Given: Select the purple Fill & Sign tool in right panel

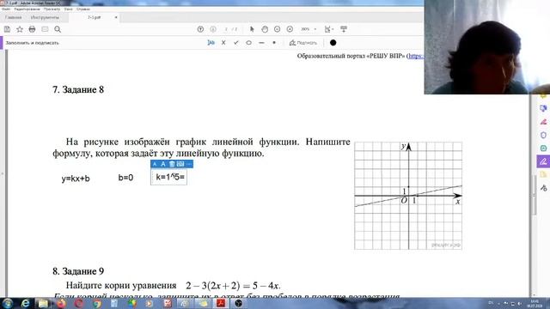Looking at the screenshot, I should click(x=543, y=161).
